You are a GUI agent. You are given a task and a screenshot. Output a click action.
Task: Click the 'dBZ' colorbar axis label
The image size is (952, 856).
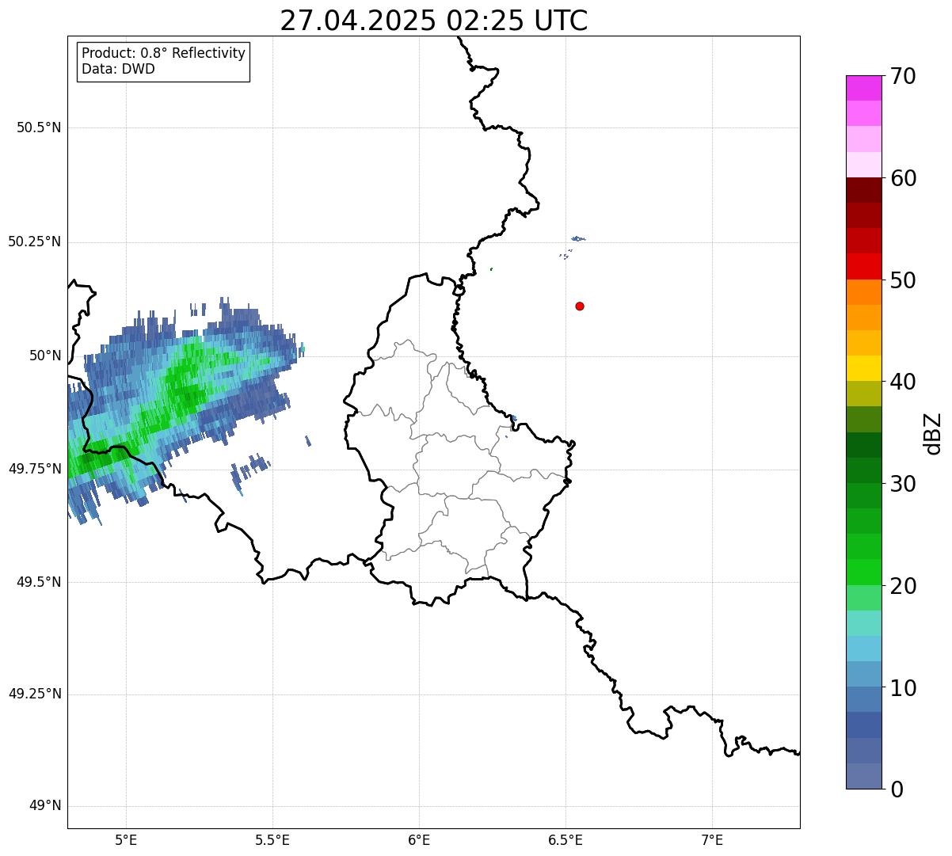tap(934, 433)
